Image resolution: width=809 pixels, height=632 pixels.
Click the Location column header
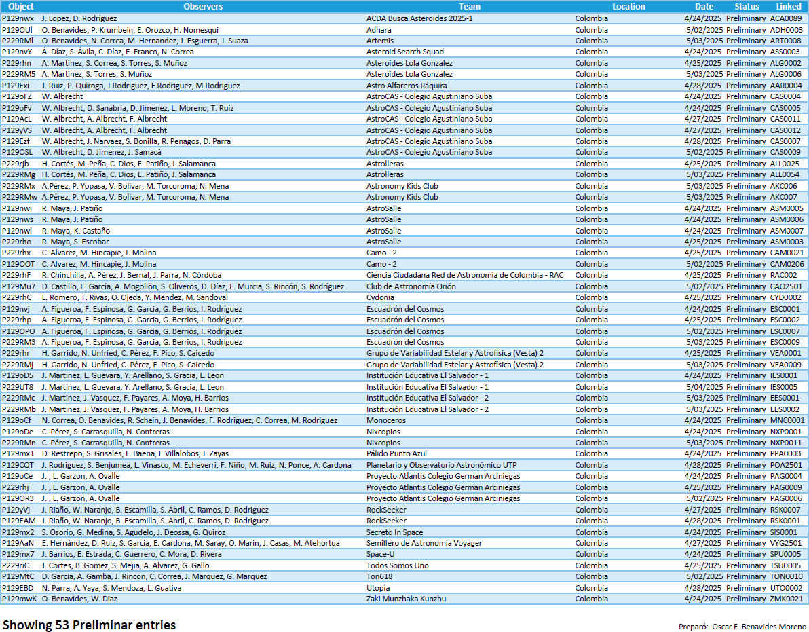[628, 7]
